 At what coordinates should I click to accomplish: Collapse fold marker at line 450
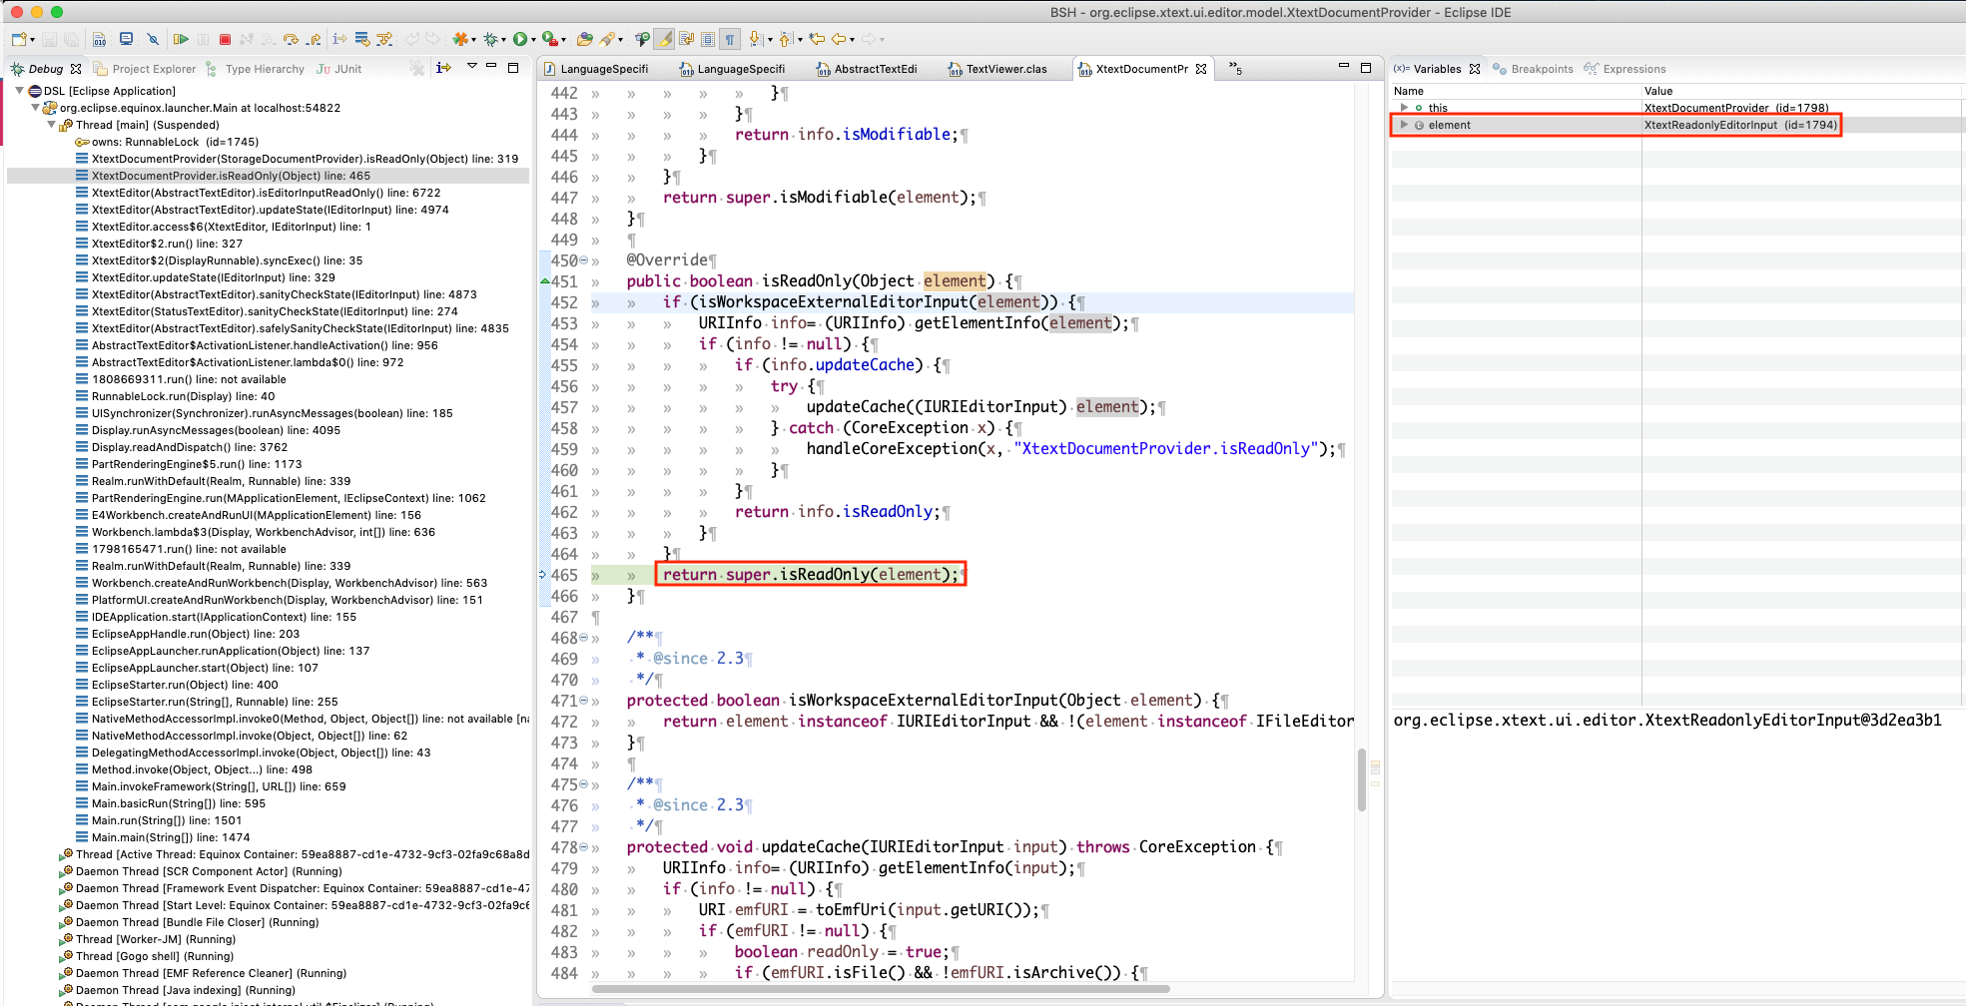pos(584,260)
